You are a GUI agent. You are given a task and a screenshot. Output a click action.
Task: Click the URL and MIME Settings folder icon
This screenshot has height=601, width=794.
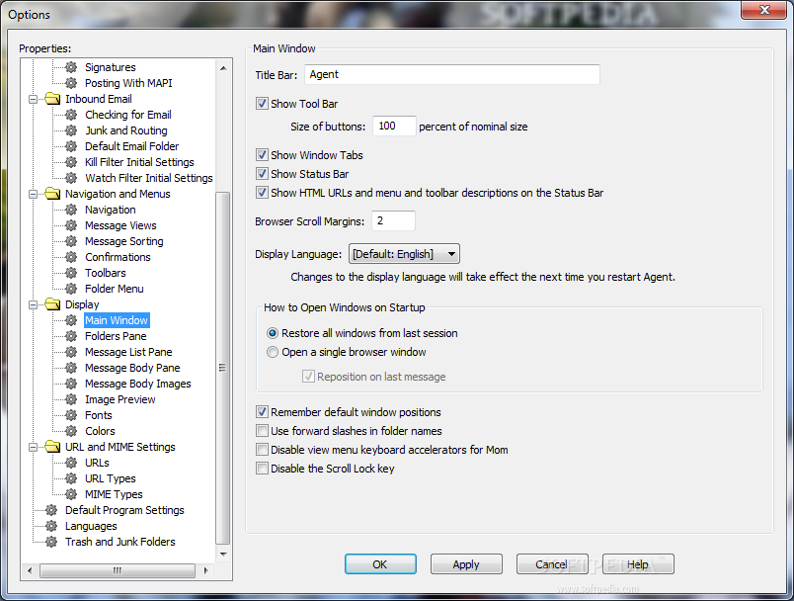[52, 447]
